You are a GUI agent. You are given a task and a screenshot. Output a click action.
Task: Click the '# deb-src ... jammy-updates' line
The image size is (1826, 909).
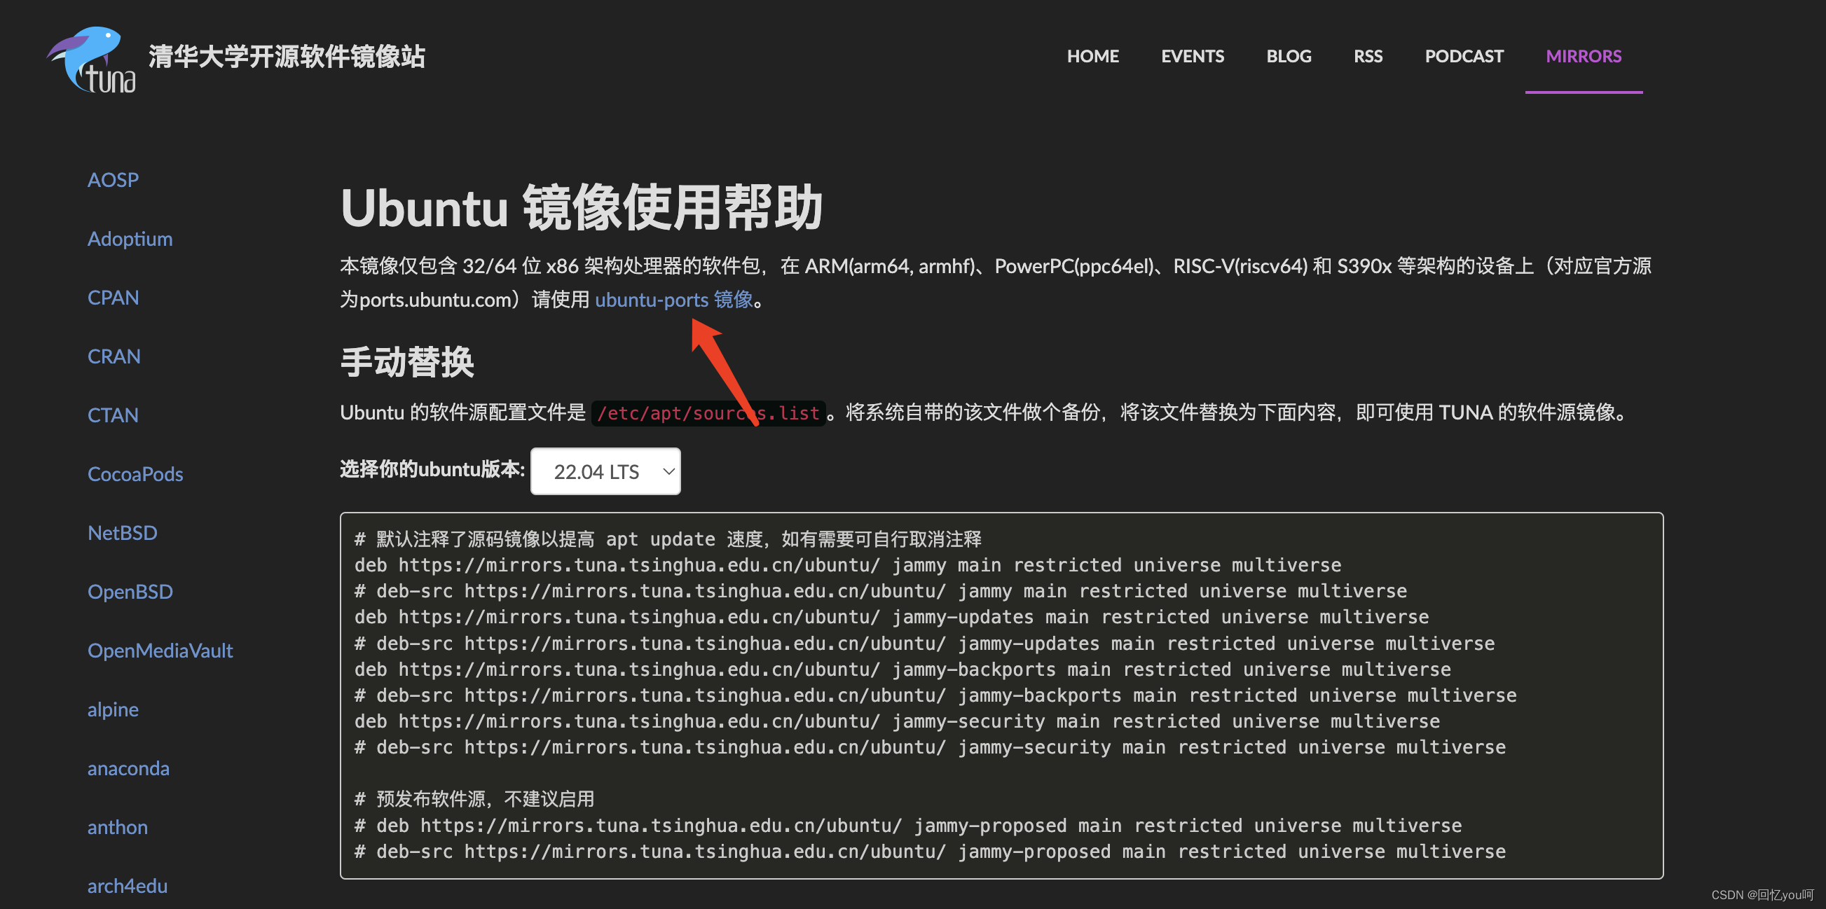pyautogui.click(x=924, y=644)
